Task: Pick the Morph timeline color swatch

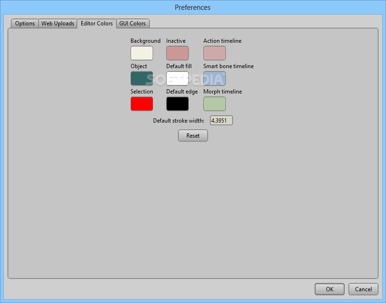Action: 215,104
